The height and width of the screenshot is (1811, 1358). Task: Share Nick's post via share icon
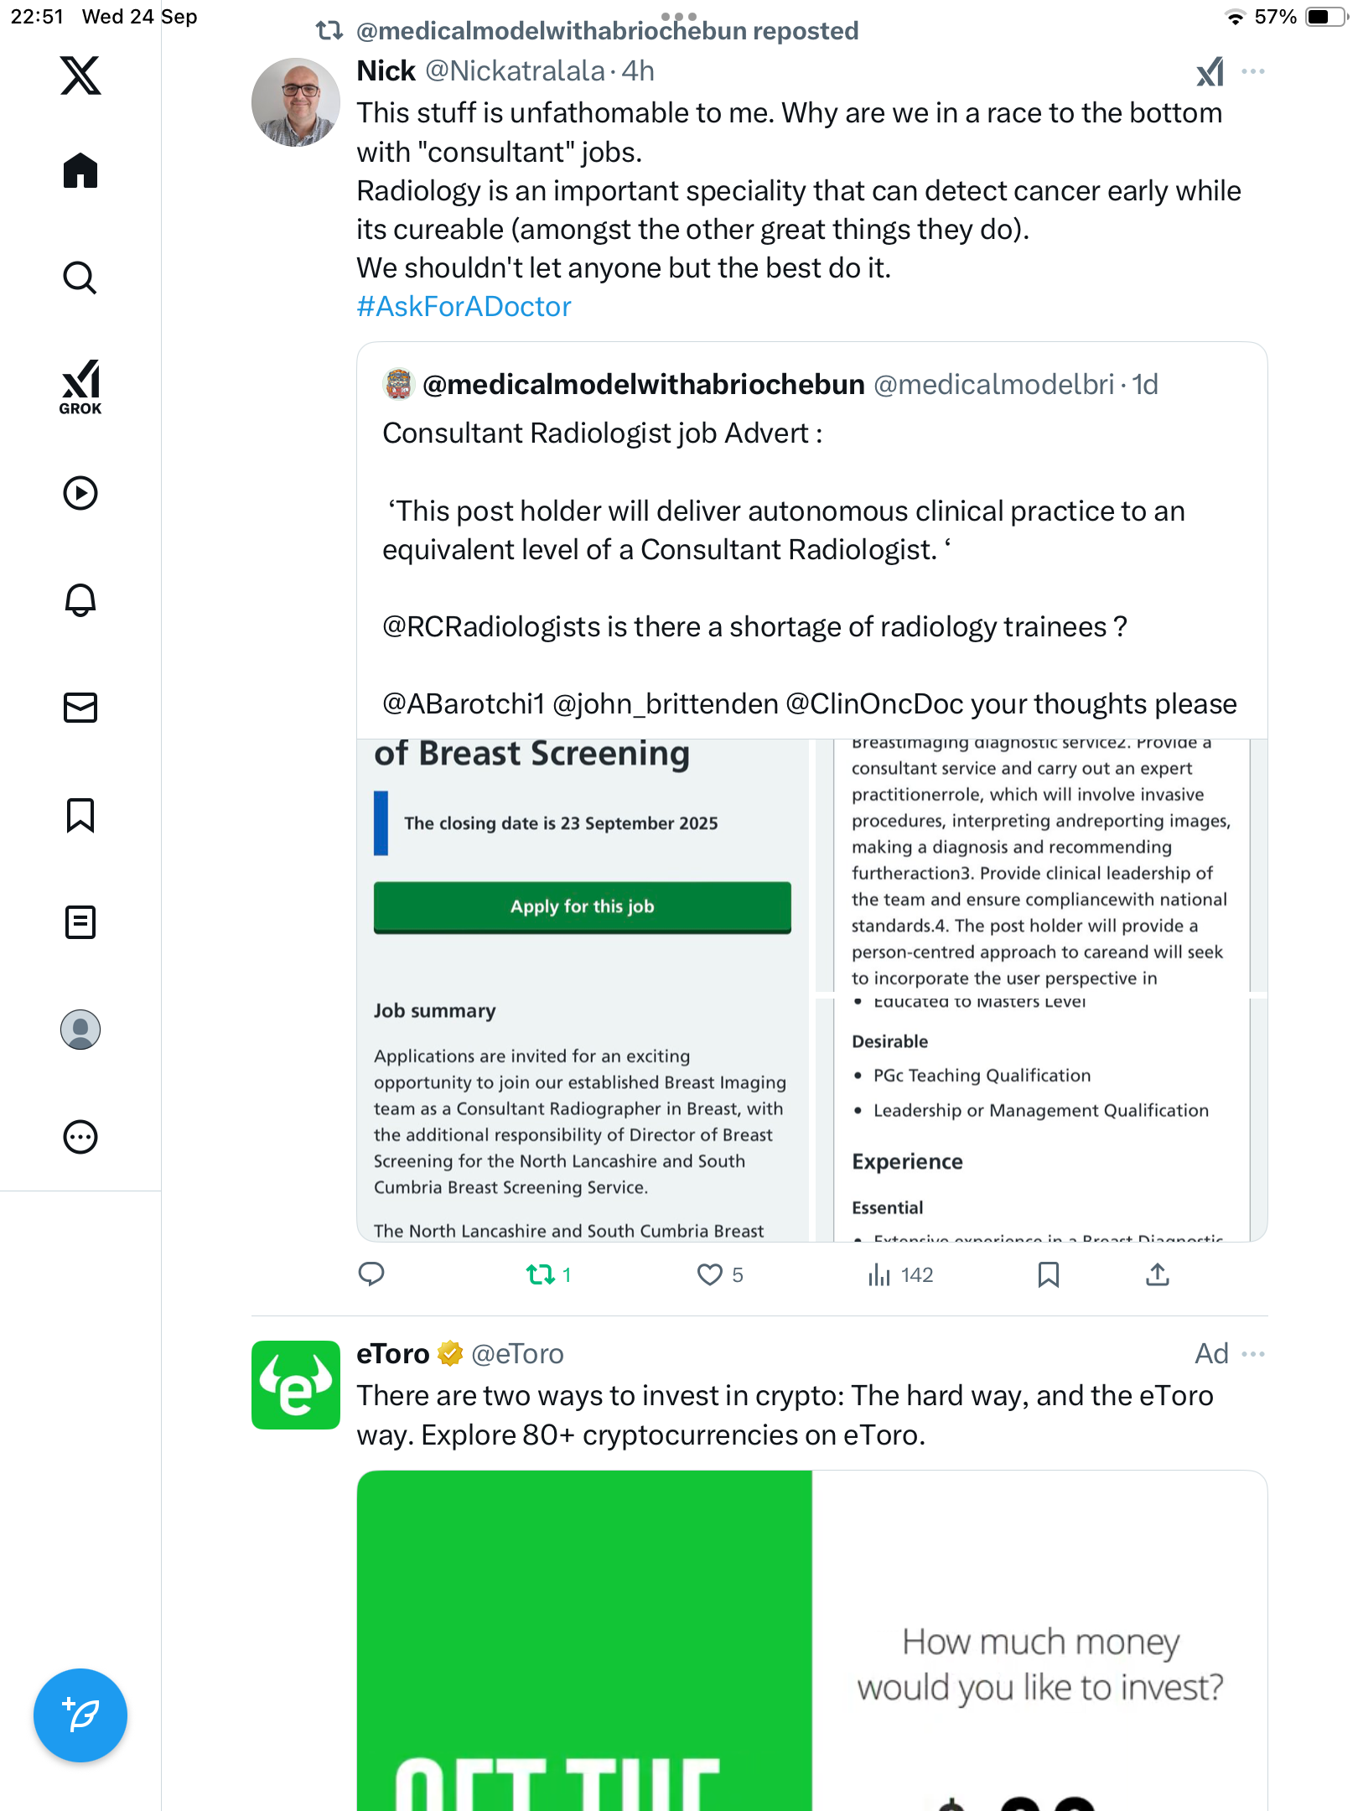click(x=1157, y=1274)
